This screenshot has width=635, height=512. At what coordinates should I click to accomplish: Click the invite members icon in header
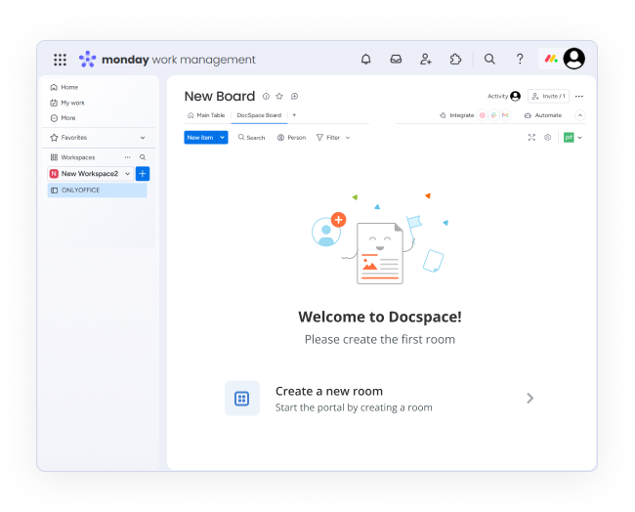click(x=426, y=60)
